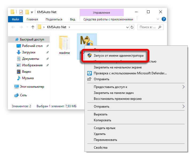Viewport: 190px width, 154px height.
Task: Click the back navigation arrow
Action: [x=13, y=27]
